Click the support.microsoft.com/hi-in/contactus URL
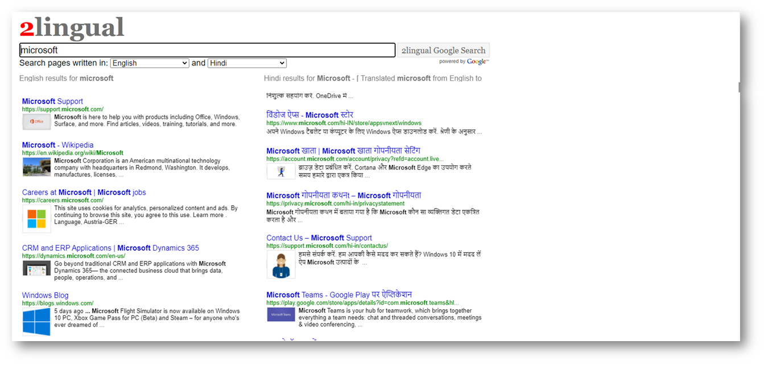Image resolution: width=764 pixels, height=365 pixels. point(327,246)
